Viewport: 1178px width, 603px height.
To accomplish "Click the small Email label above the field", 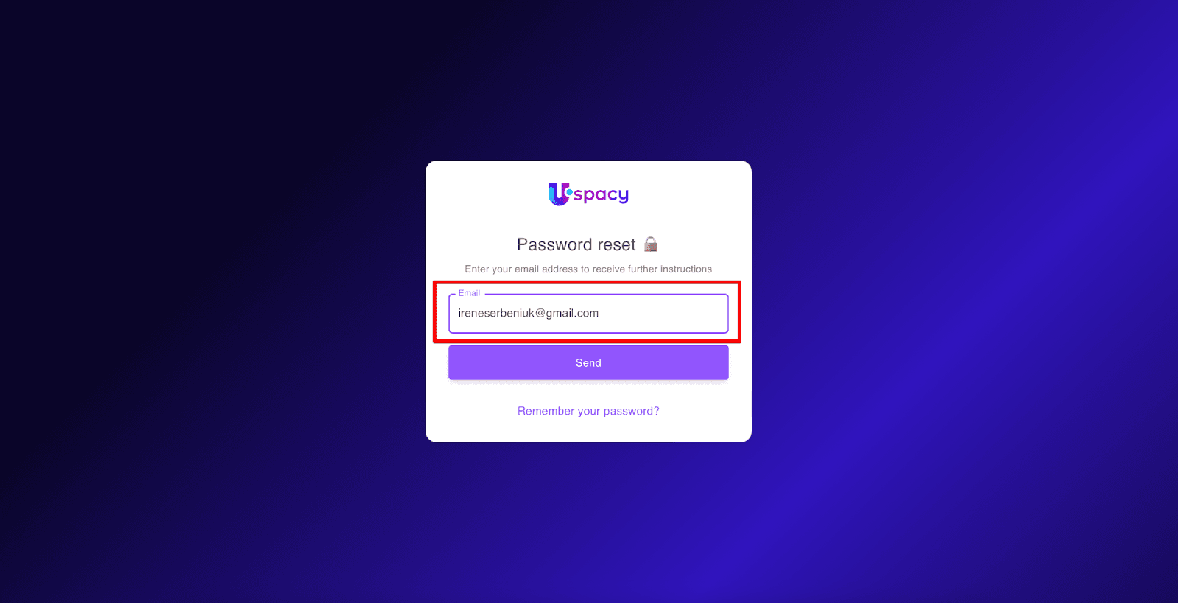I will 469,293.
